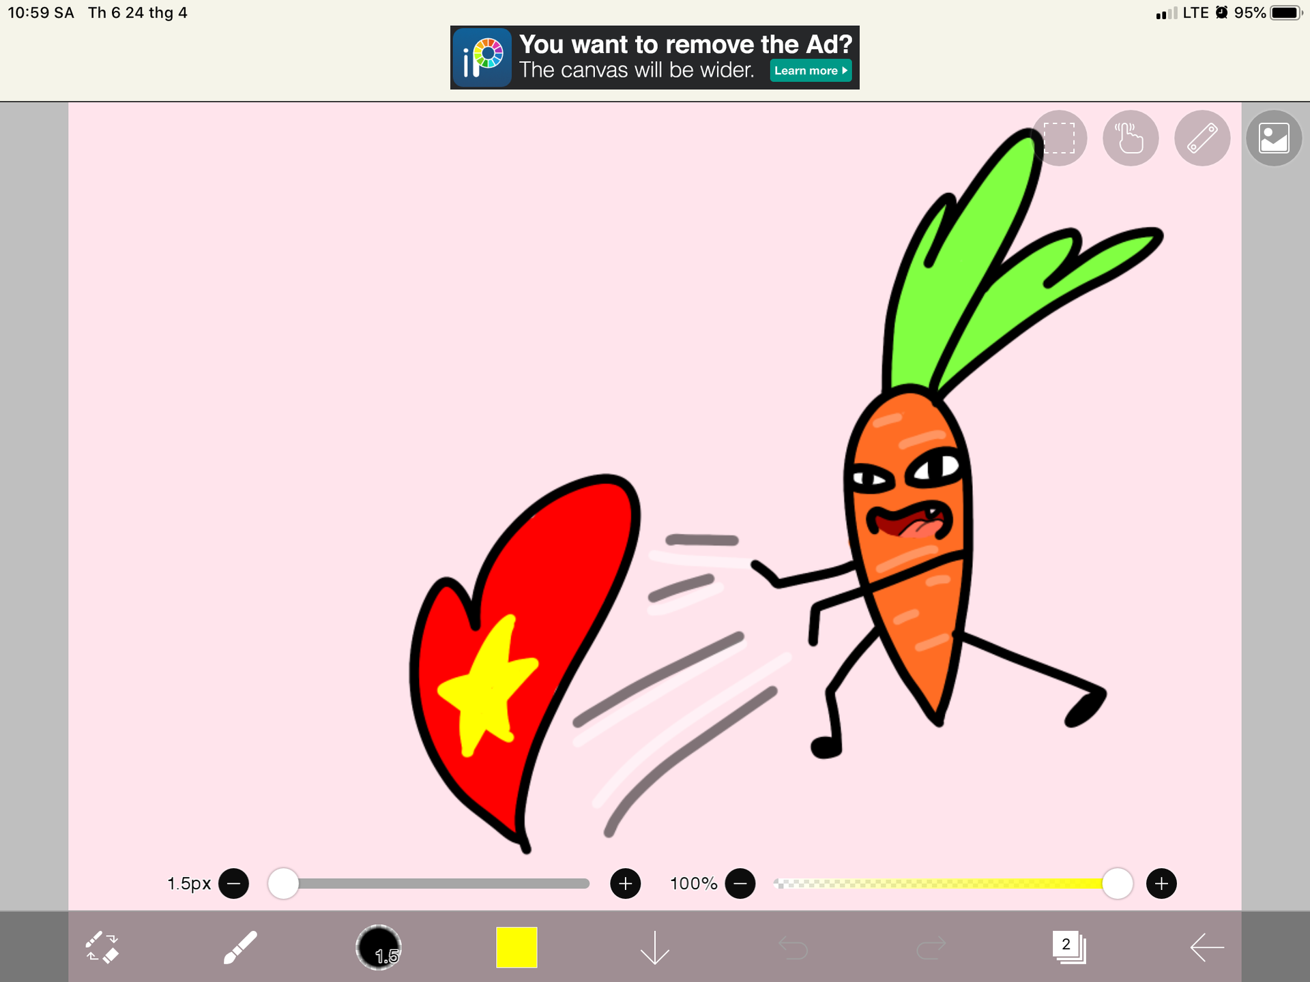1310x982 pixels.
Task: Increase brush thickness with plus button
Action: click(625, 884)
